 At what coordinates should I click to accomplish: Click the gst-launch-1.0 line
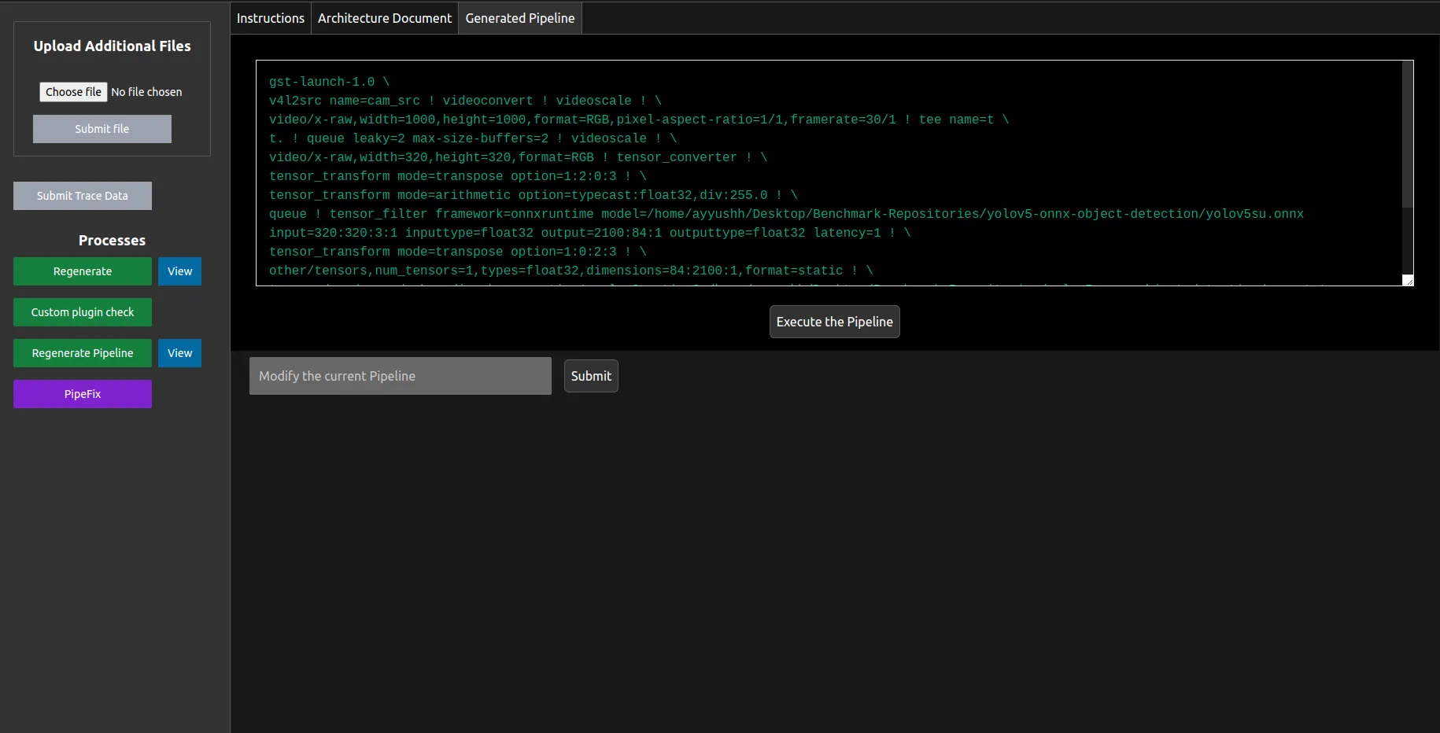pos(329,82)
